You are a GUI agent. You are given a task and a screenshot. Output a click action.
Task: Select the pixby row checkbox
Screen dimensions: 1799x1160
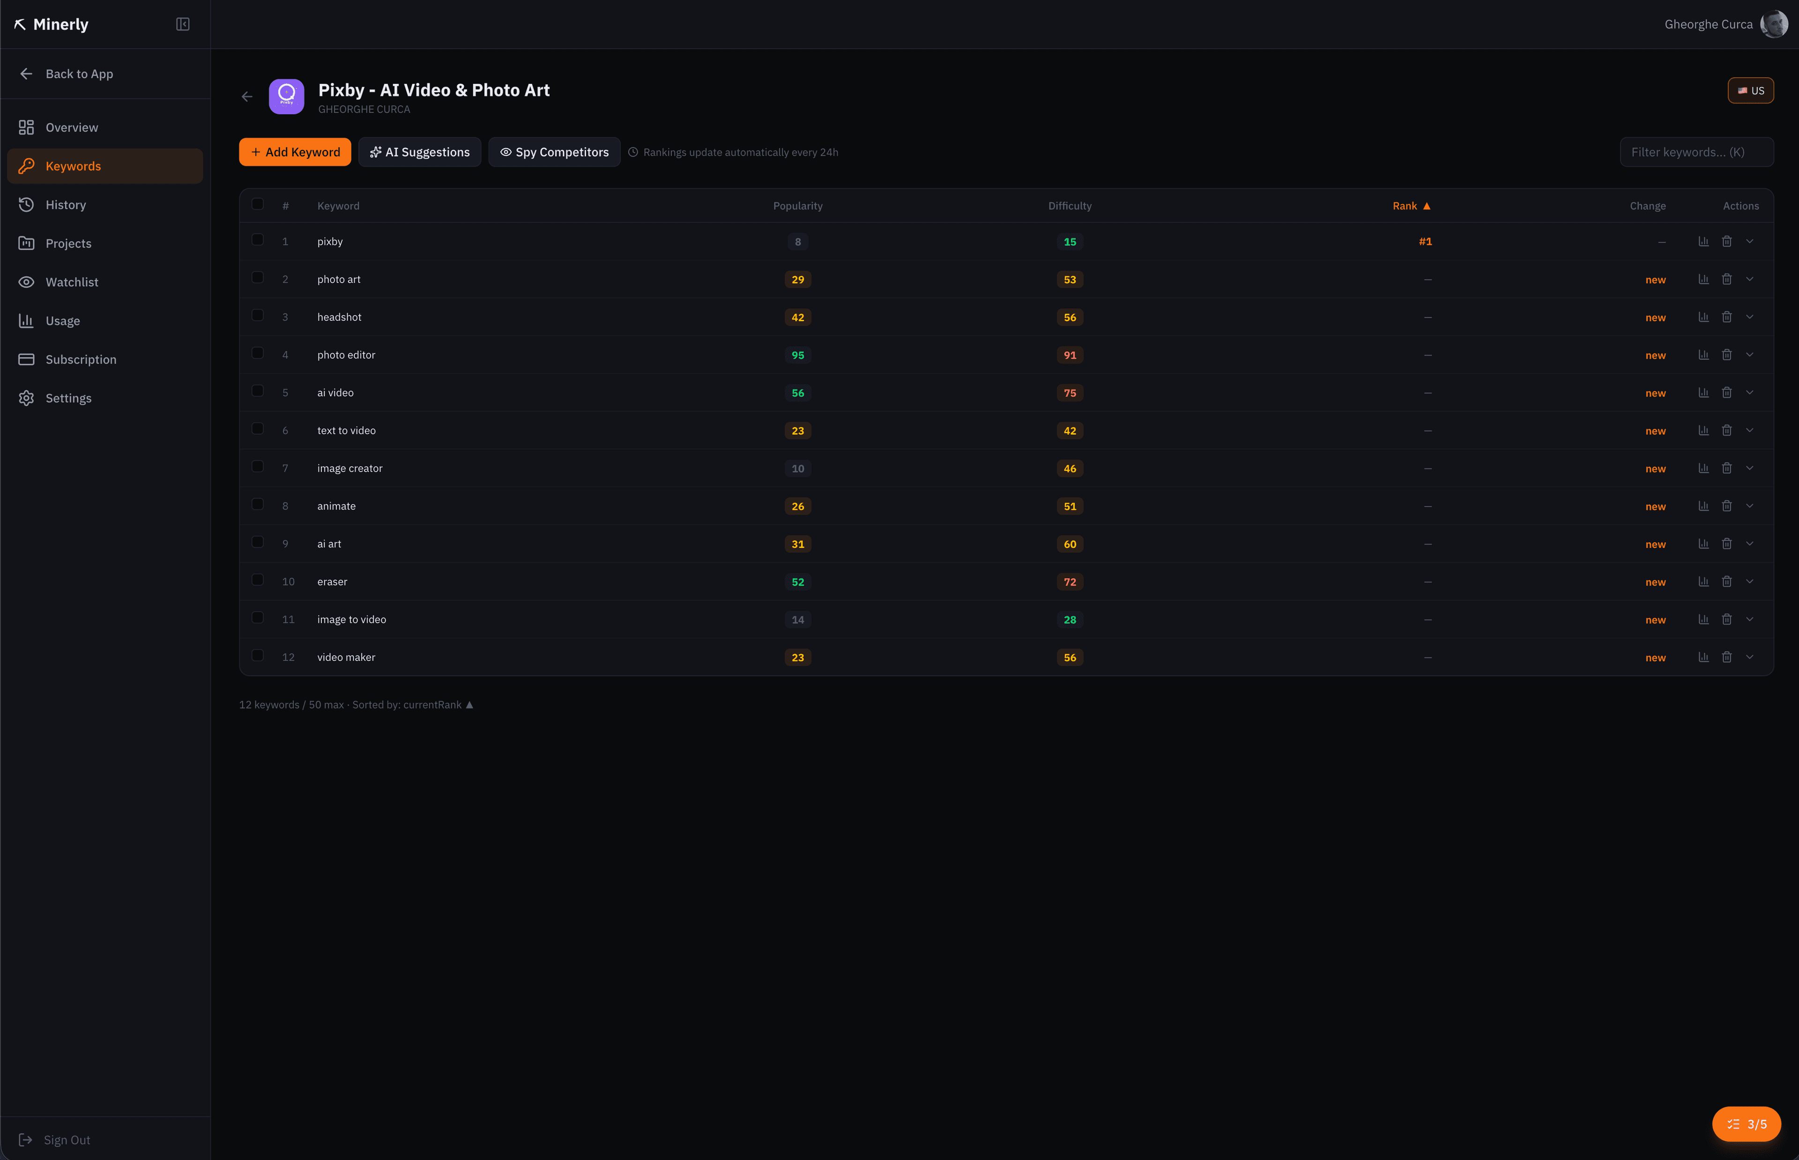tap(258, 239)
